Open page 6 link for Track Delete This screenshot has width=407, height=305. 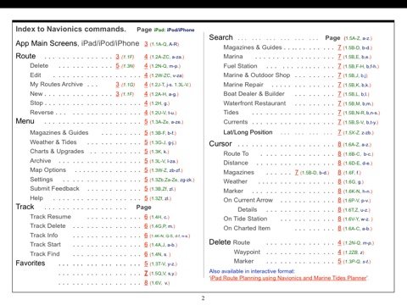click(146, 226)
